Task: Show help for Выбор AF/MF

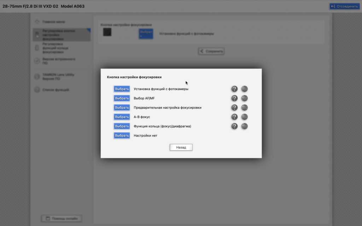Action: (x=234, y=98)
